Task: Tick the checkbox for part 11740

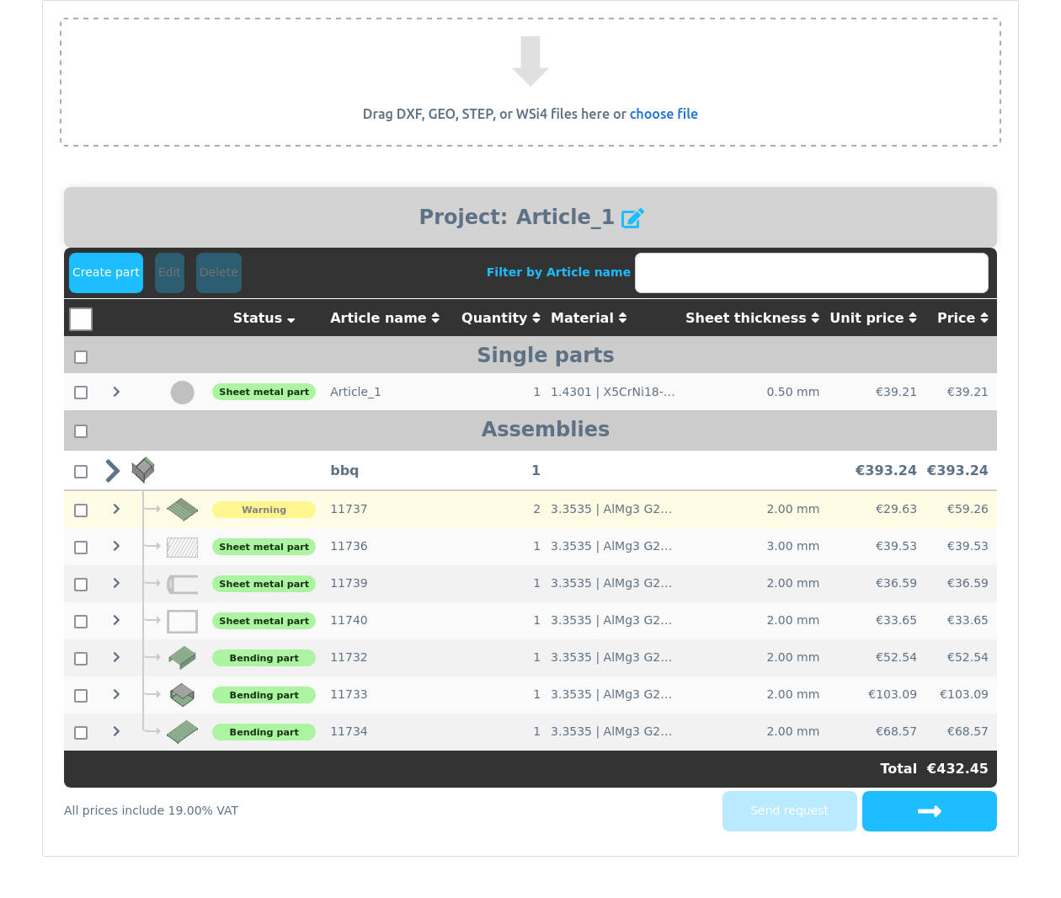Action: click(81, 622)
